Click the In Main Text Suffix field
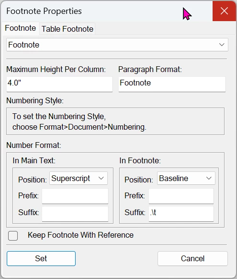 click(75, 214)
